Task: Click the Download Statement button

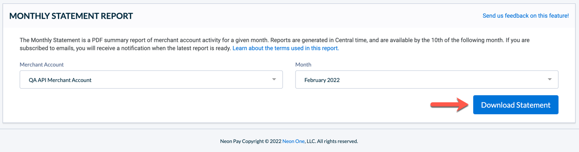Action: pos(516,105)
